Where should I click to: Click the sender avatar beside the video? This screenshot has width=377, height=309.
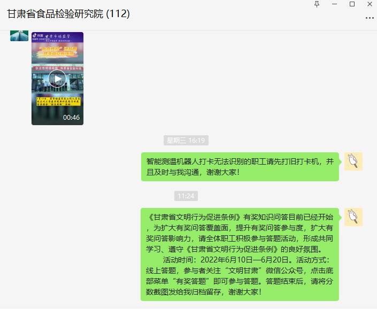point(19,36)
